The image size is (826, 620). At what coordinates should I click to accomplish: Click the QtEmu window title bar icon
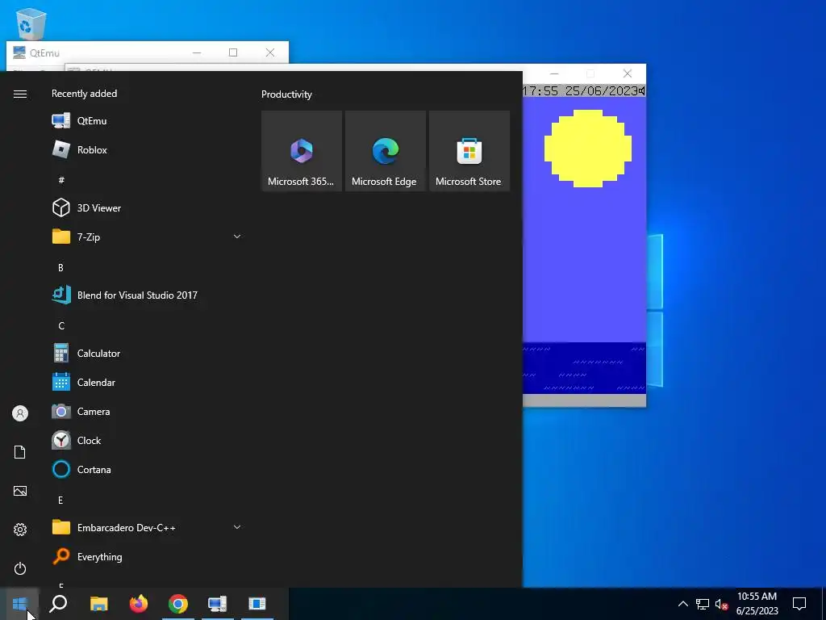(19, 52)
